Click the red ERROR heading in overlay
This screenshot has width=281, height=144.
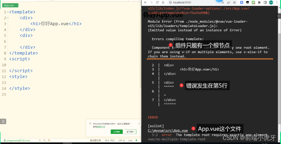(x=153, y=117)
